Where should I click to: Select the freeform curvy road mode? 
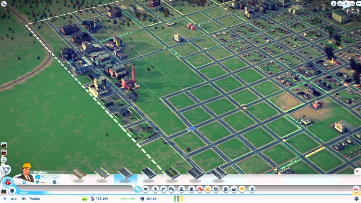click(x=52, y=177)
